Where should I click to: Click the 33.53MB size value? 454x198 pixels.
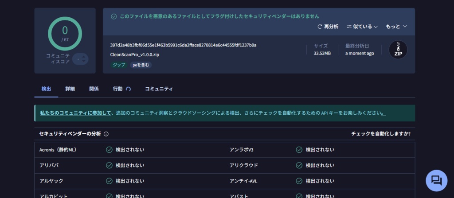point(322,53)
